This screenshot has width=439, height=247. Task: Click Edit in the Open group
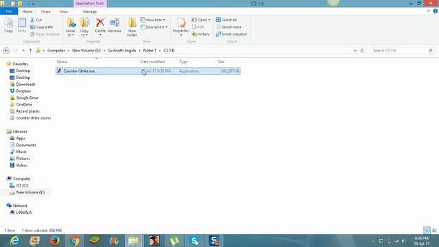[198, 27]
